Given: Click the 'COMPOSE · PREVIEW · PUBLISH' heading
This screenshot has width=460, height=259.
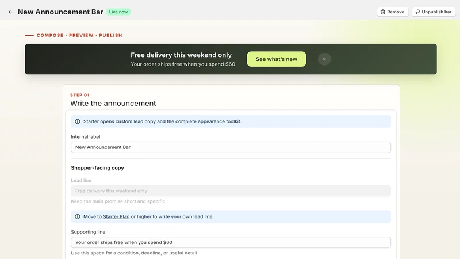Looking at the screenshot, I should tap(79, 35).
